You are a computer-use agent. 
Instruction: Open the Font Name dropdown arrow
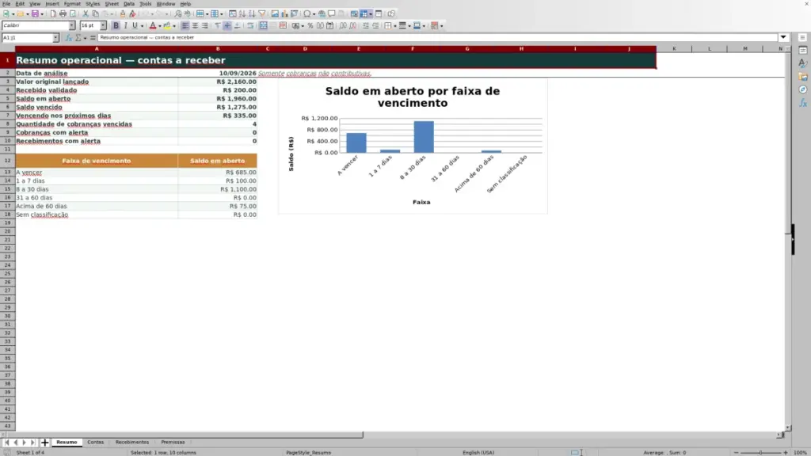(x=72, y=25)
